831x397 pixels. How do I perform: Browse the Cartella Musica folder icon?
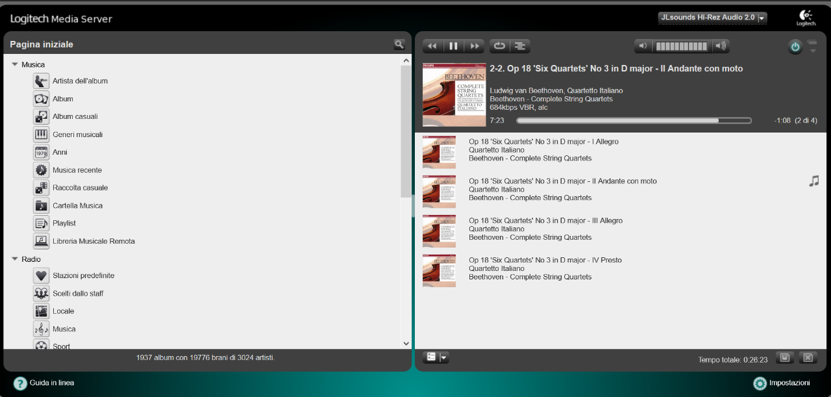tap(42, 205)
